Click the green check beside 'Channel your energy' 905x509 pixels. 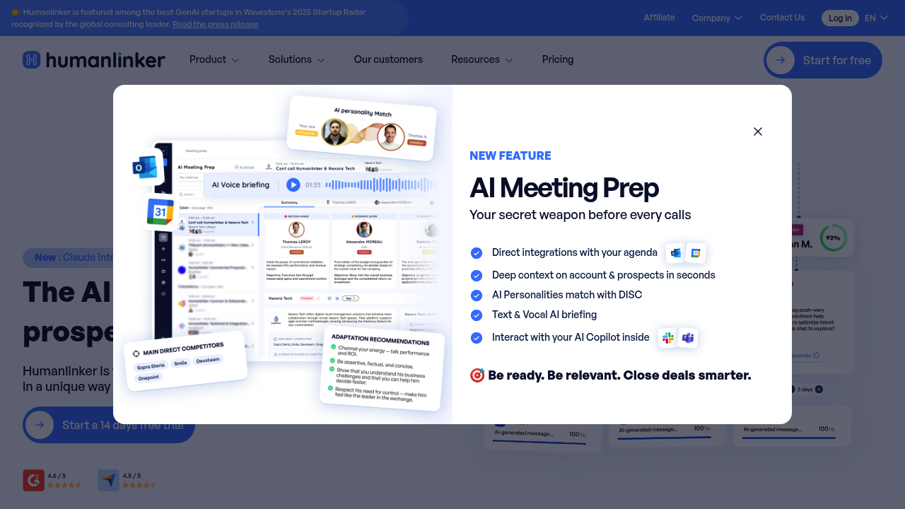[x=332, y=346]
